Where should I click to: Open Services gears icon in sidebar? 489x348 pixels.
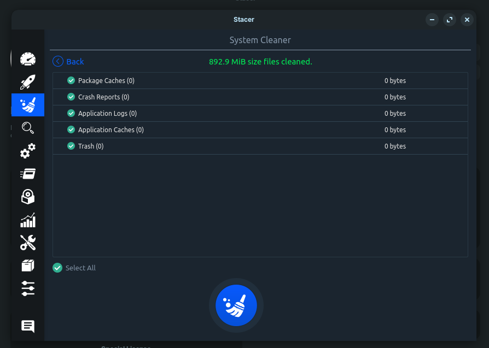pyautogui.click(x=28, y=151)
